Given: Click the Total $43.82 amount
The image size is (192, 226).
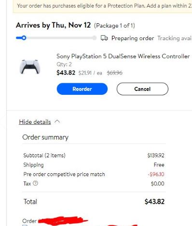Looking at the screenshot, I should tap(154, 202).
